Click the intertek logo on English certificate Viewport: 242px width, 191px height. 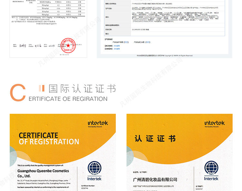98,124
